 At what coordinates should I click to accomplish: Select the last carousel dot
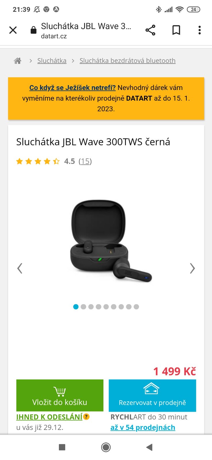click(x=136, y=307)
